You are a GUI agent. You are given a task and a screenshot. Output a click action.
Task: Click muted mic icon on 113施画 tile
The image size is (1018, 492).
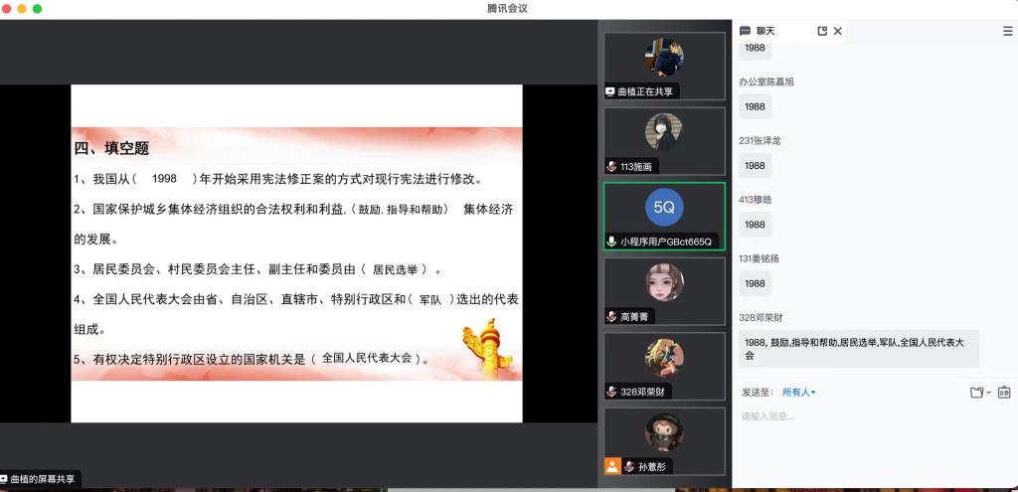pyautogui.click(x=611, y=166)
